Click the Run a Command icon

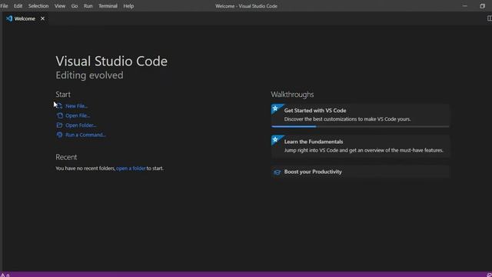(x=59, y=135)
